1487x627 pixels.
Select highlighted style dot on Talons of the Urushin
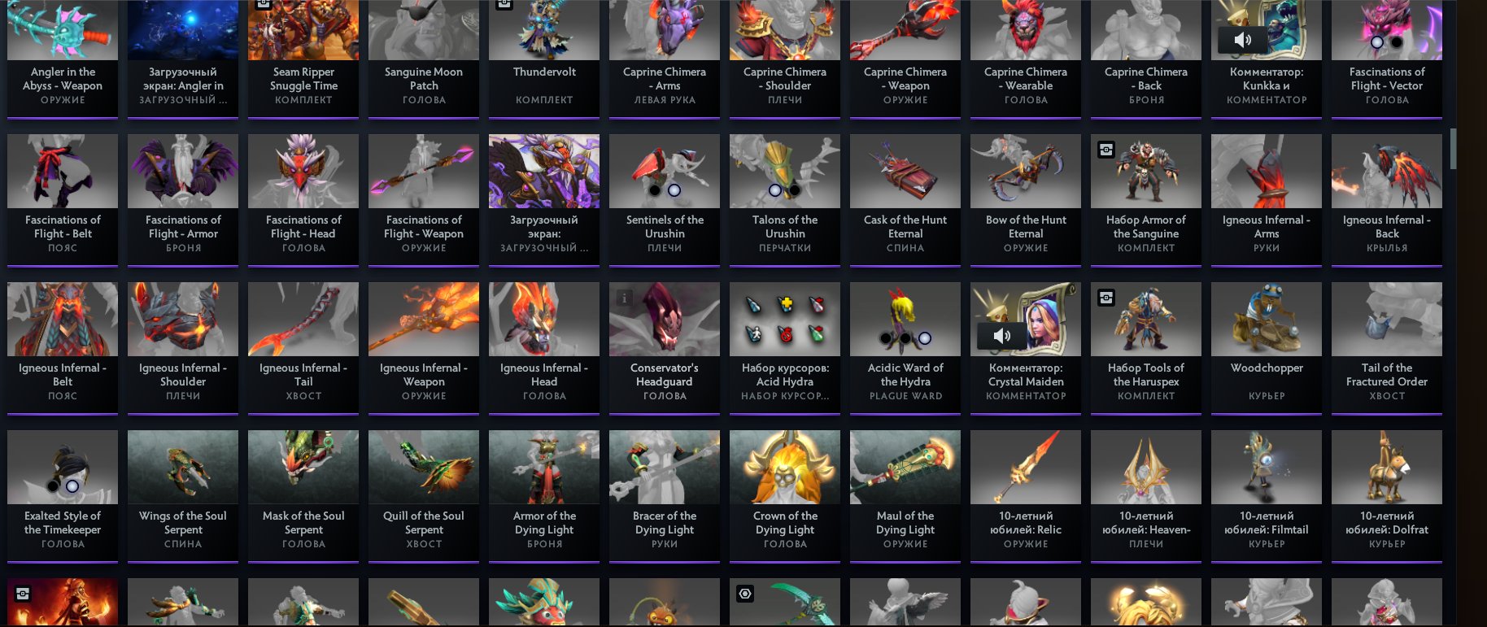click(775, 190)
